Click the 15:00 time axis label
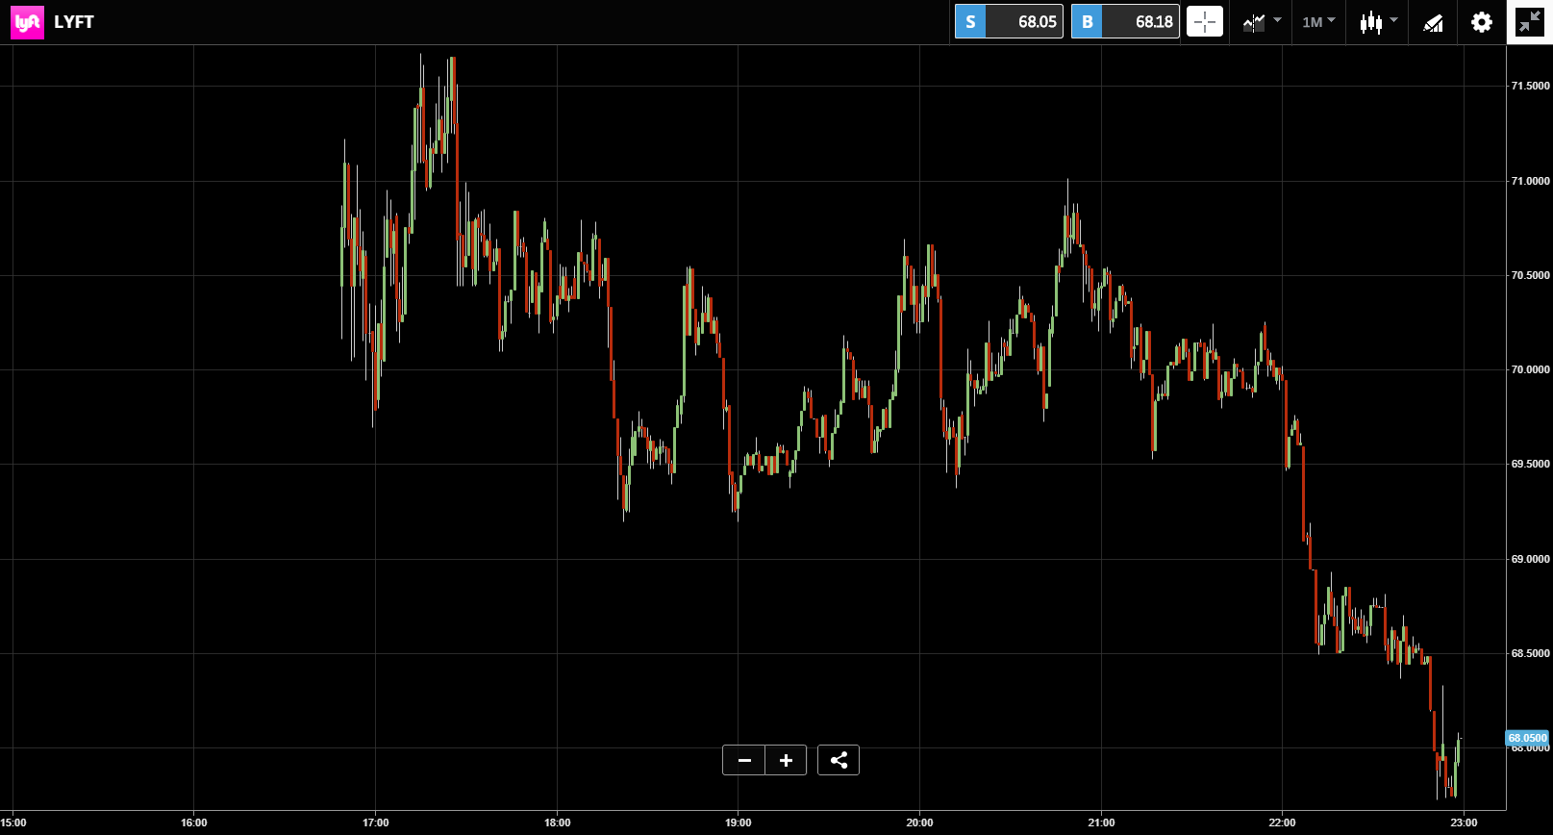1553x835 pixels. 13,822
